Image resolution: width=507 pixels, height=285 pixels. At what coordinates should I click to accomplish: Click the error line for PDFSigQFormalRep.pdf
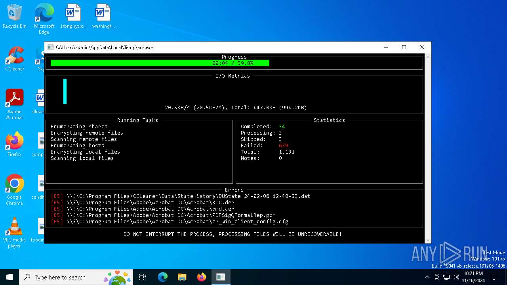(163, 215)
